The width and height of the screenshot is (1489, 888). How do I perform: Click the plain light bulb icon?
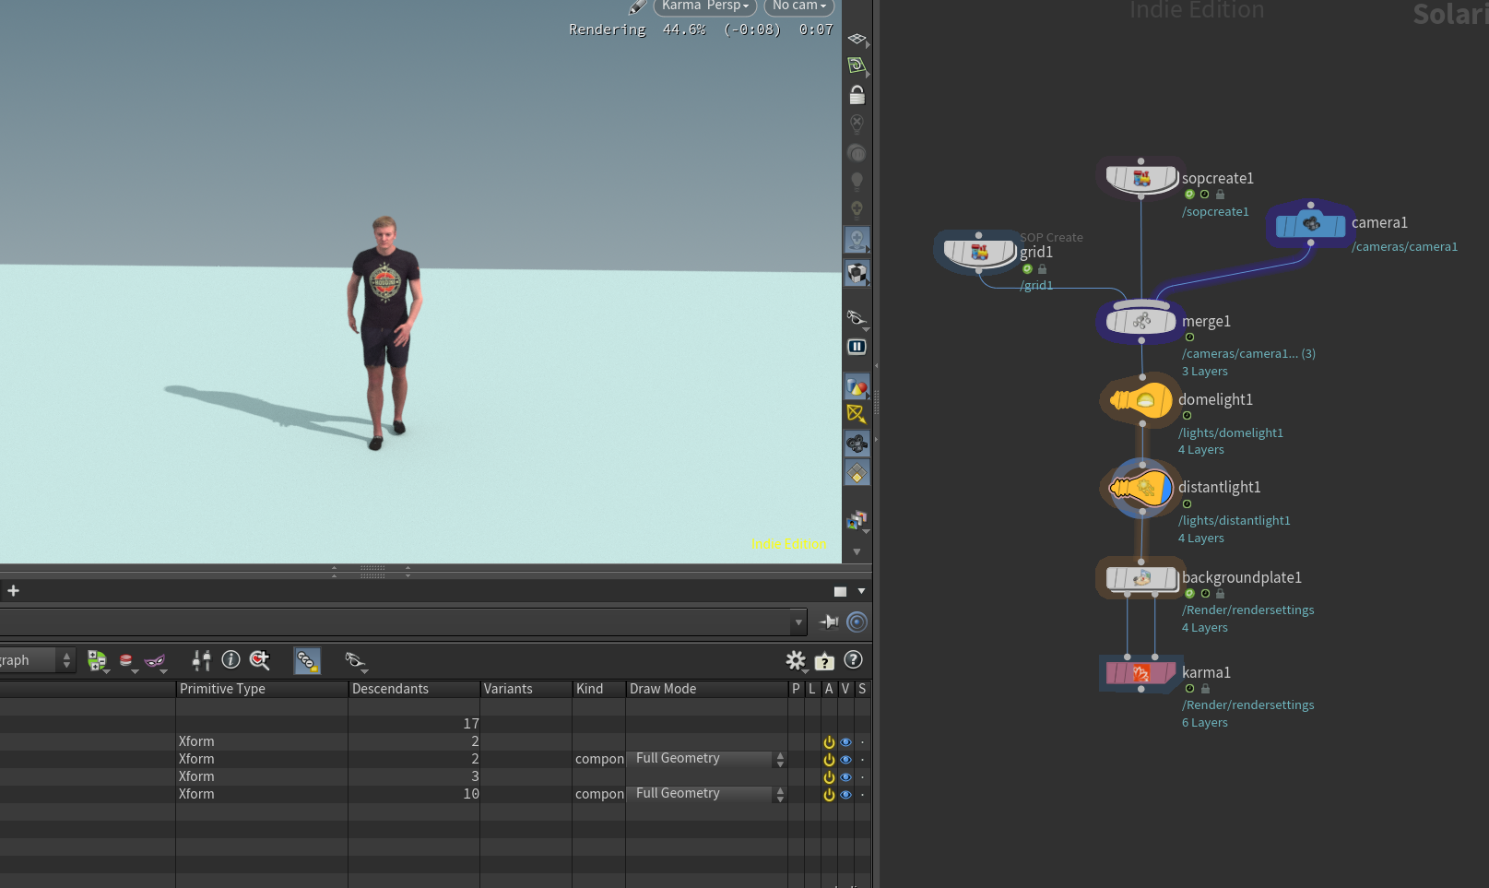(857, 181)
